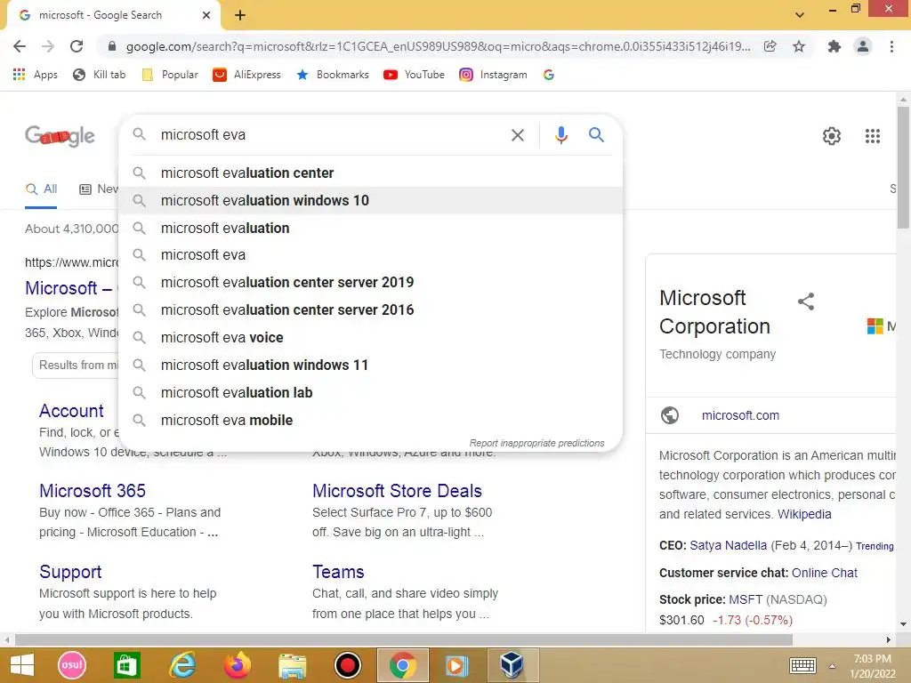Share this page from address bar
Image resolution: width=911 pixels, height=683 pixels.
[x=770, y=46]
